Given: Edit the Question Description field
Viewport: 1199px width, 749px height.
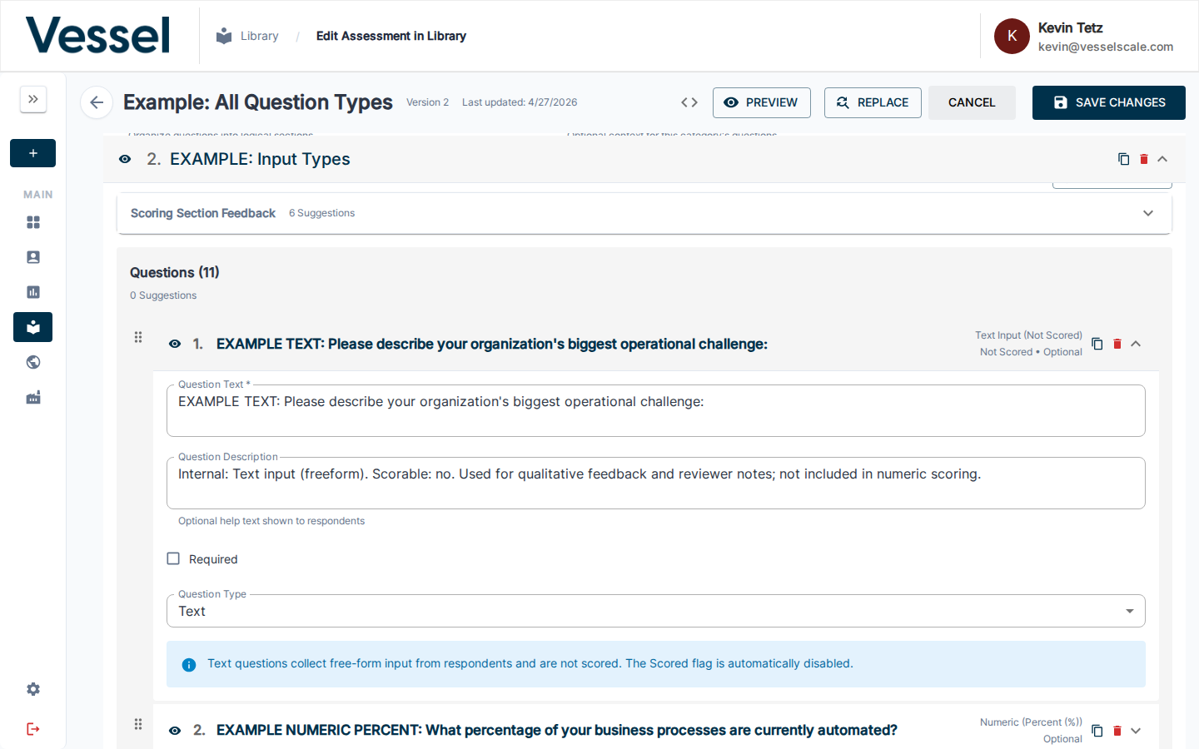Looking at the screenshot, I should click(x=656, y=483).
